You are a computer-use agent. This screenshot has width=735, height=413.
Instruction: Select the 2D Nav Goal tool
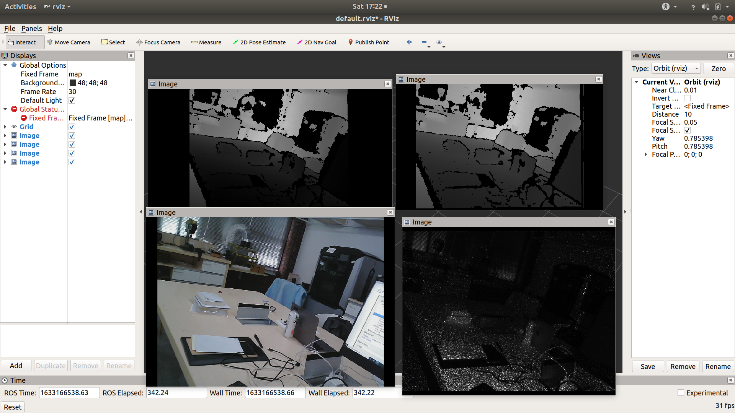pyautogui.click(x=317, y=42)
